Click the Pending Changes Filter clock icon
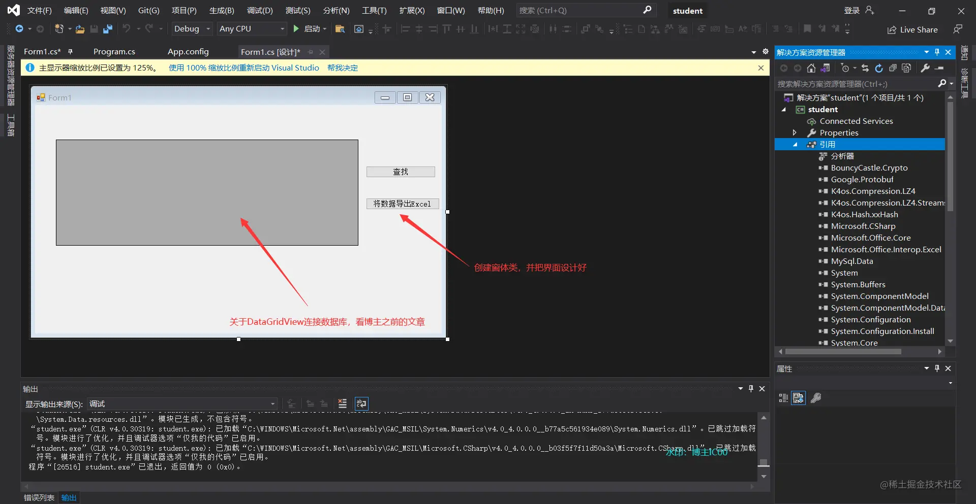 (845, 68)
